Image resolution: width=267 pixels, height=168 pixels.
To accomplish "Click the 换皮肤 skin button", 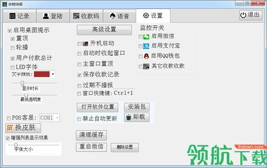I will click(23, 128).
